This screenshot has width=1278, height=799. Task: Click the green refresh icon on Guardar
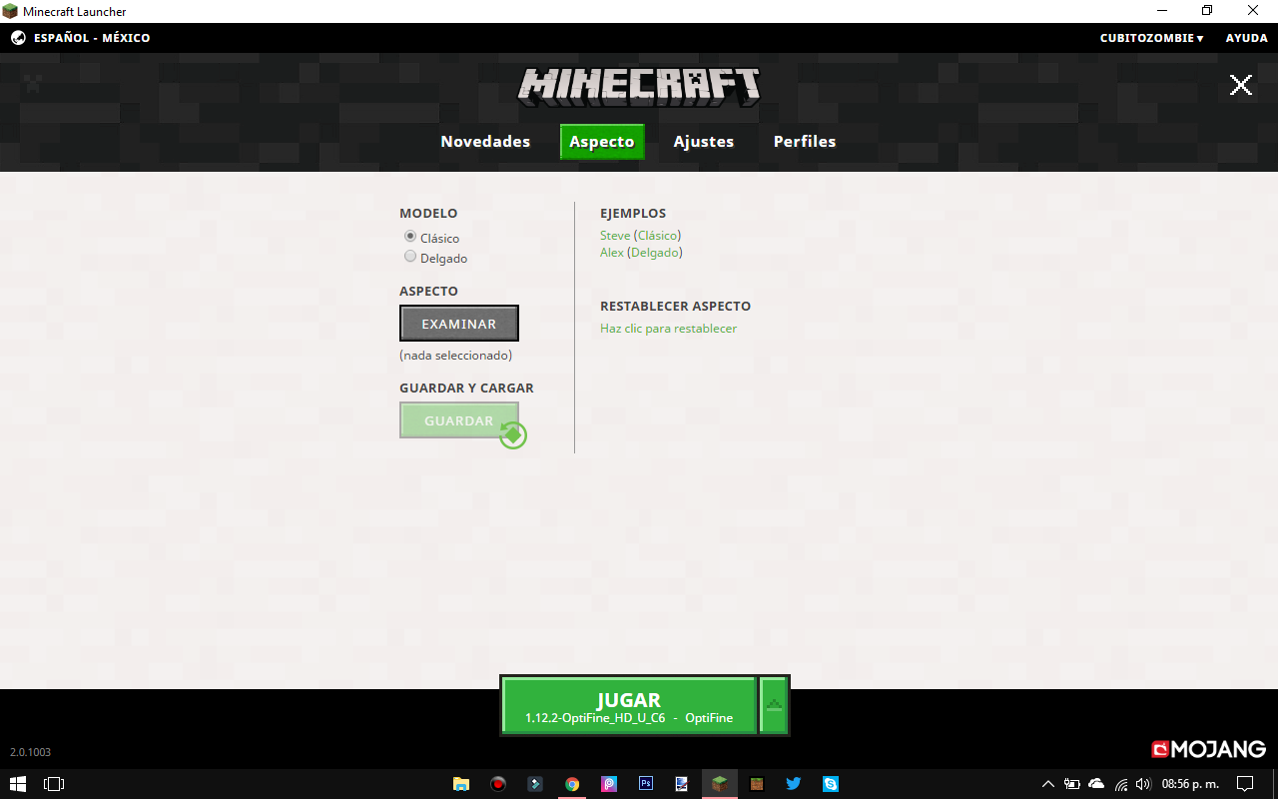513,434
